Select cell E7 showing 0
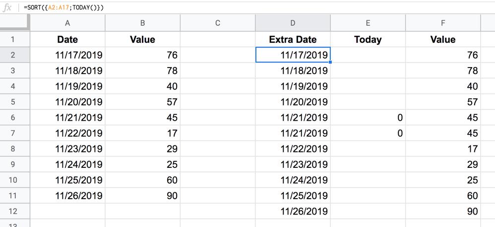 (368, 133)
